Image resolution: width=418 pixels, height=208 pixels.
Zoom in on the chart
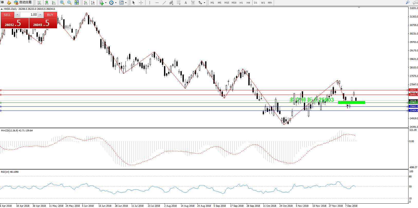[62, 3]
